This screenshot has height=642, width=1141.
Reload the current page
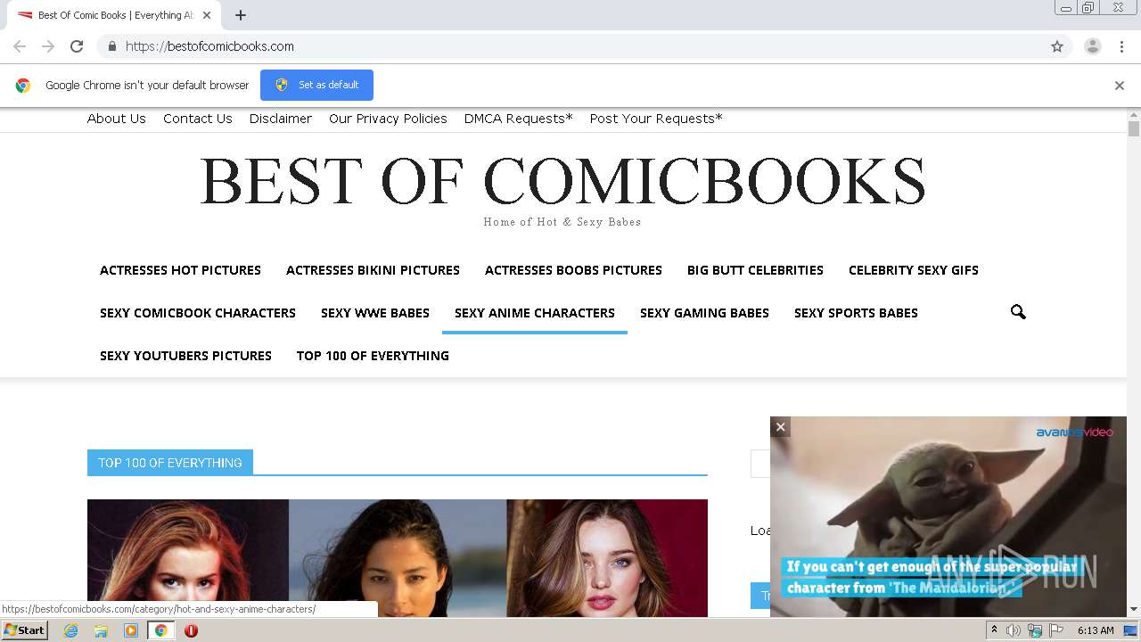[x=77, y=46]
